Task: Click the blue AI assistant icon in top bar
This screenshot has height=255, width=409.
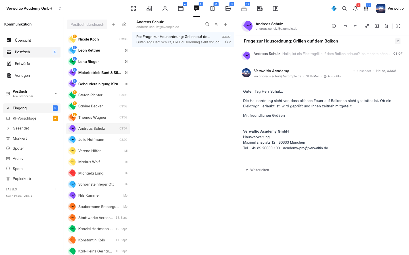Action: point(334,8)
